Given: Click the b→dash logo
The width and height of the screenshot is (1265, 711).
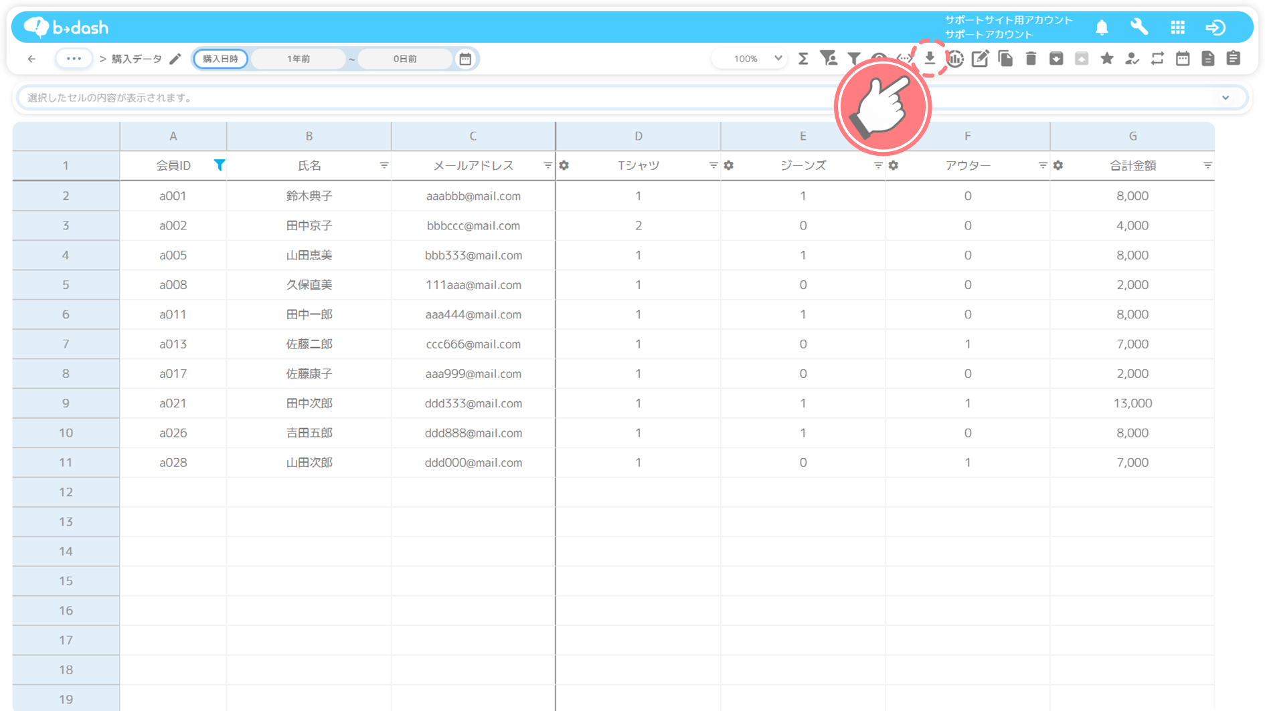Looking at the screenshot, I should pyautogui.click(x=66, y=27).
